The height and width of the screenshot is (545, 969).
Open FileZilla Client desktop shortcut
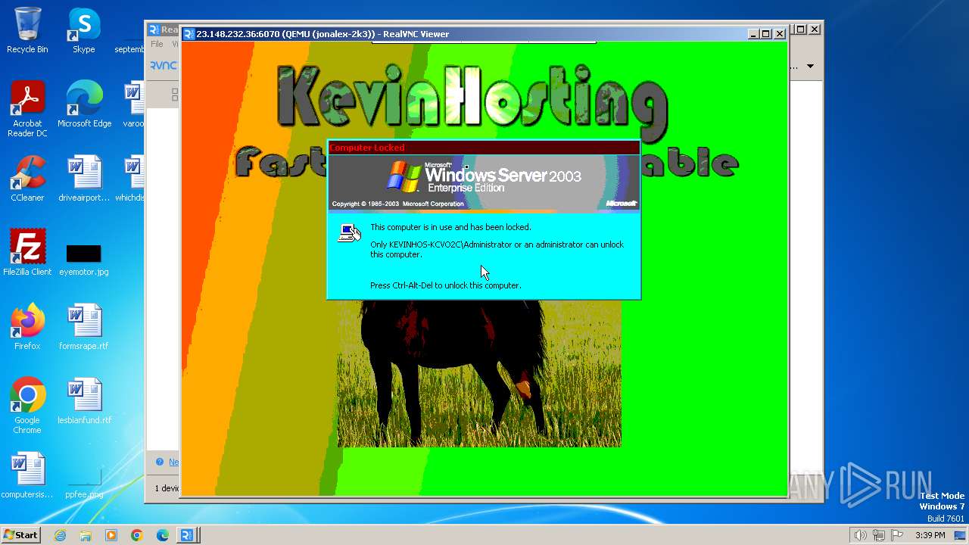click(x=27, y=253)
